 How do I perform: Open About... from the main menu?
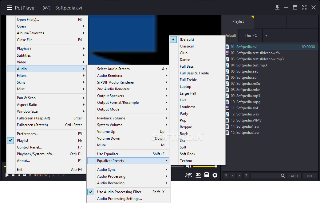click(47, 161)
